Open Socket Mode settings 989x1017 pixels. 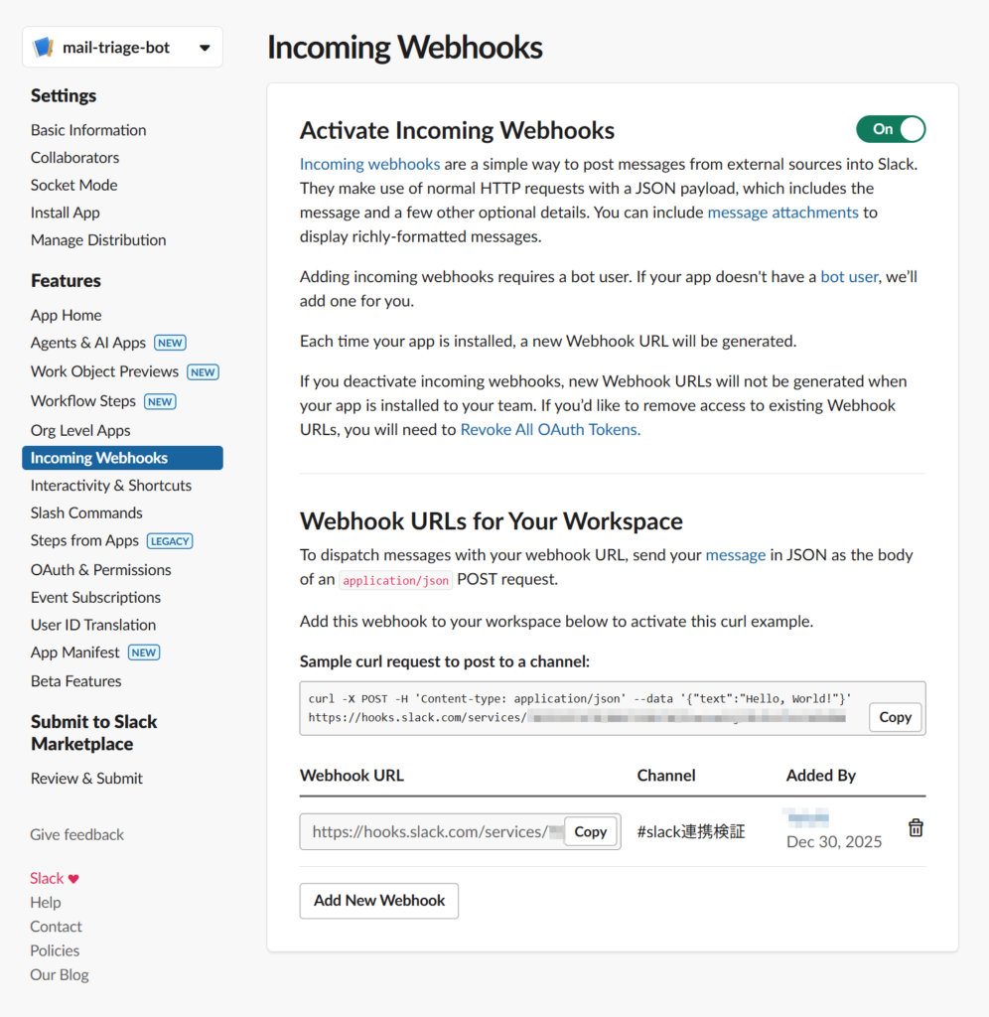(73, 186)
